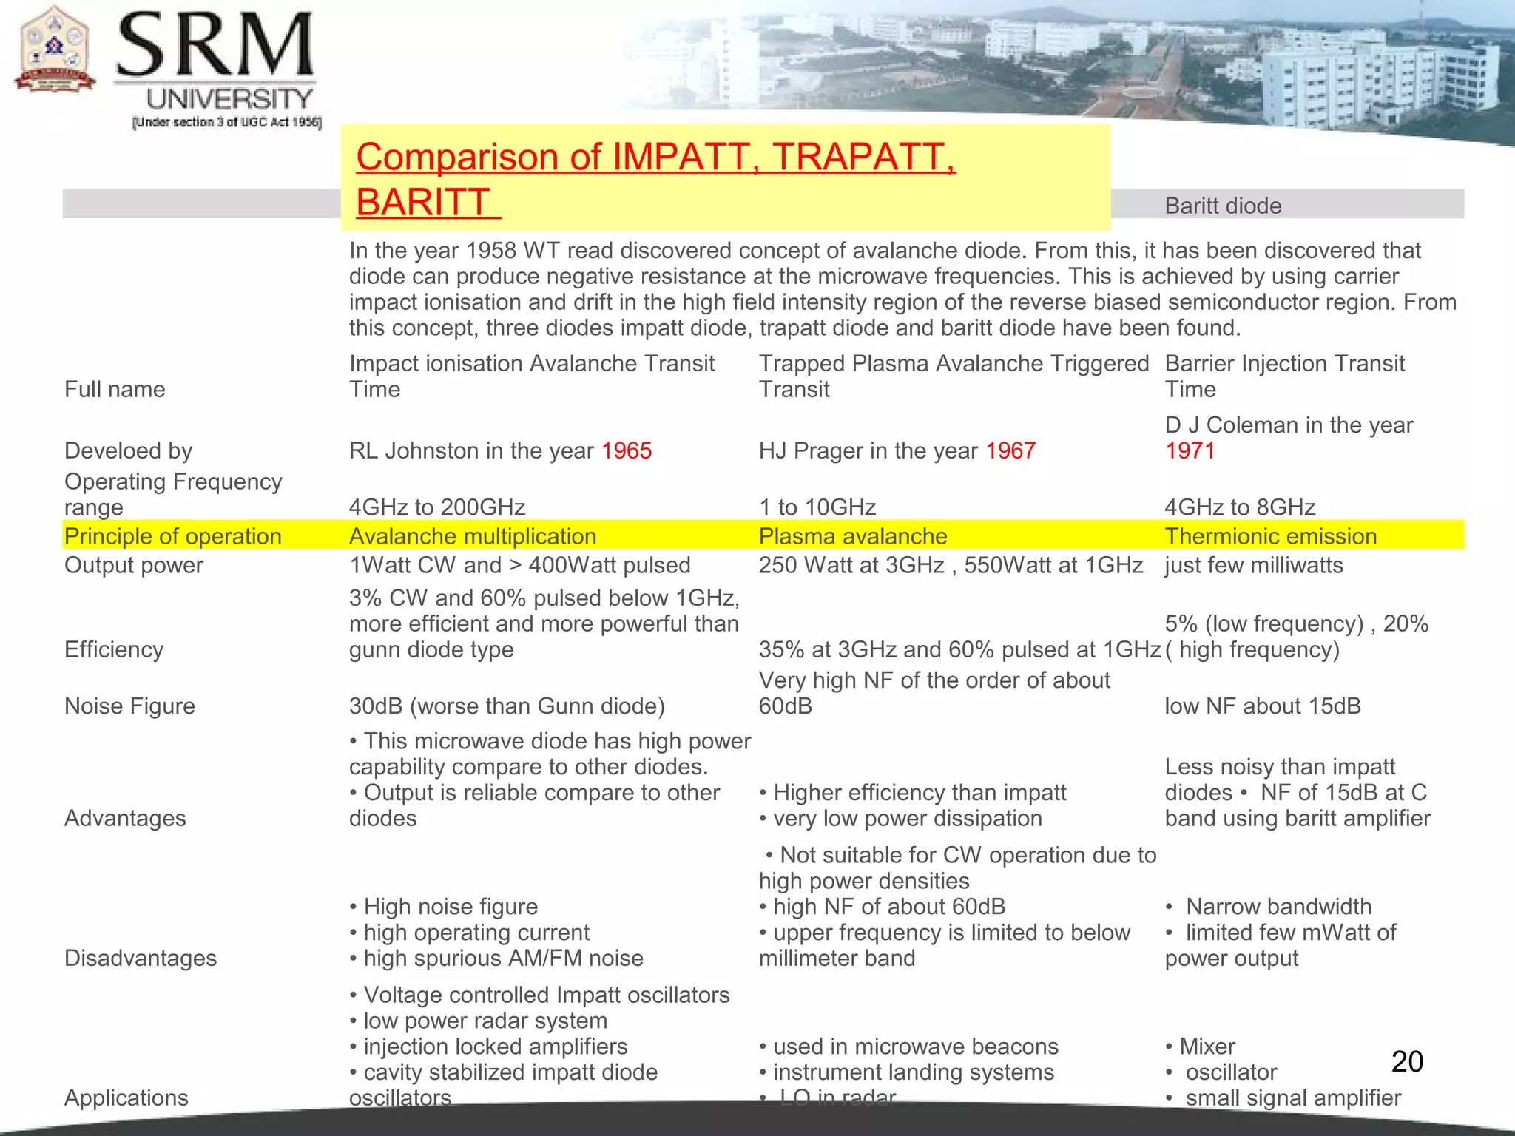1515x1136 pixels.
Task: Click the 'Less noisy than impatt diodes' text
Action: pyautogui.click(x=1280, y=780)
